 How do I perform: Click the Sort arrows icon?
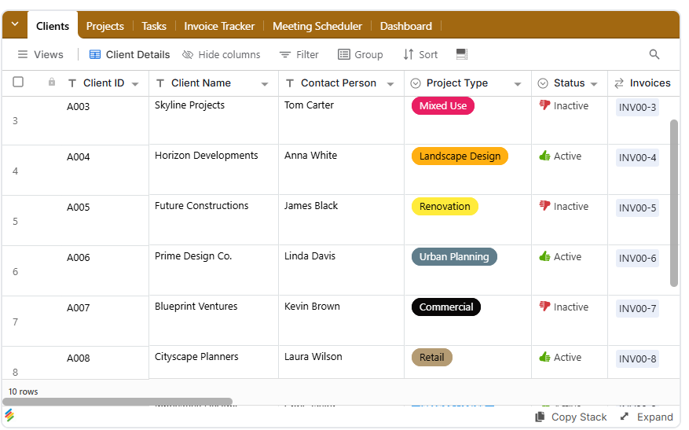click(x=409, y=54)
